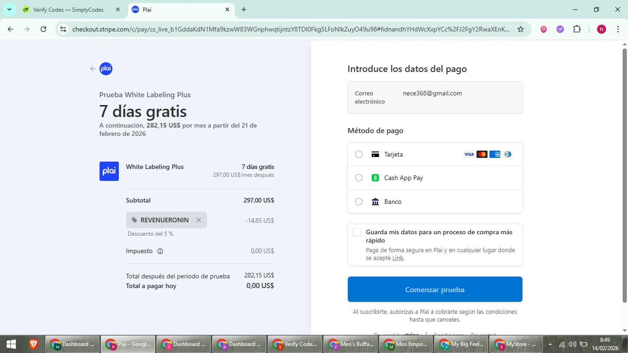Click the '-14,85 US$' discount amount
This screenshot has height=353, width=628.
pyautogui.click(x=260, y=221)
